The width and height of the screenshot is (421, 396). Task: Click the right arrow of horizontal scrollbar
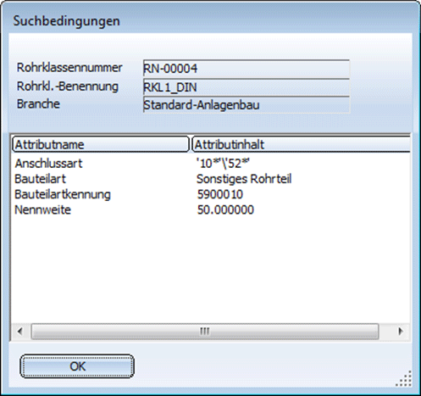[401, 331]
